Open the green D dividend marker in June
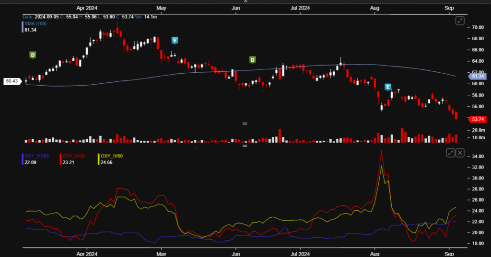Viewport: 491px width, 257px height. (x=252, y=60)
